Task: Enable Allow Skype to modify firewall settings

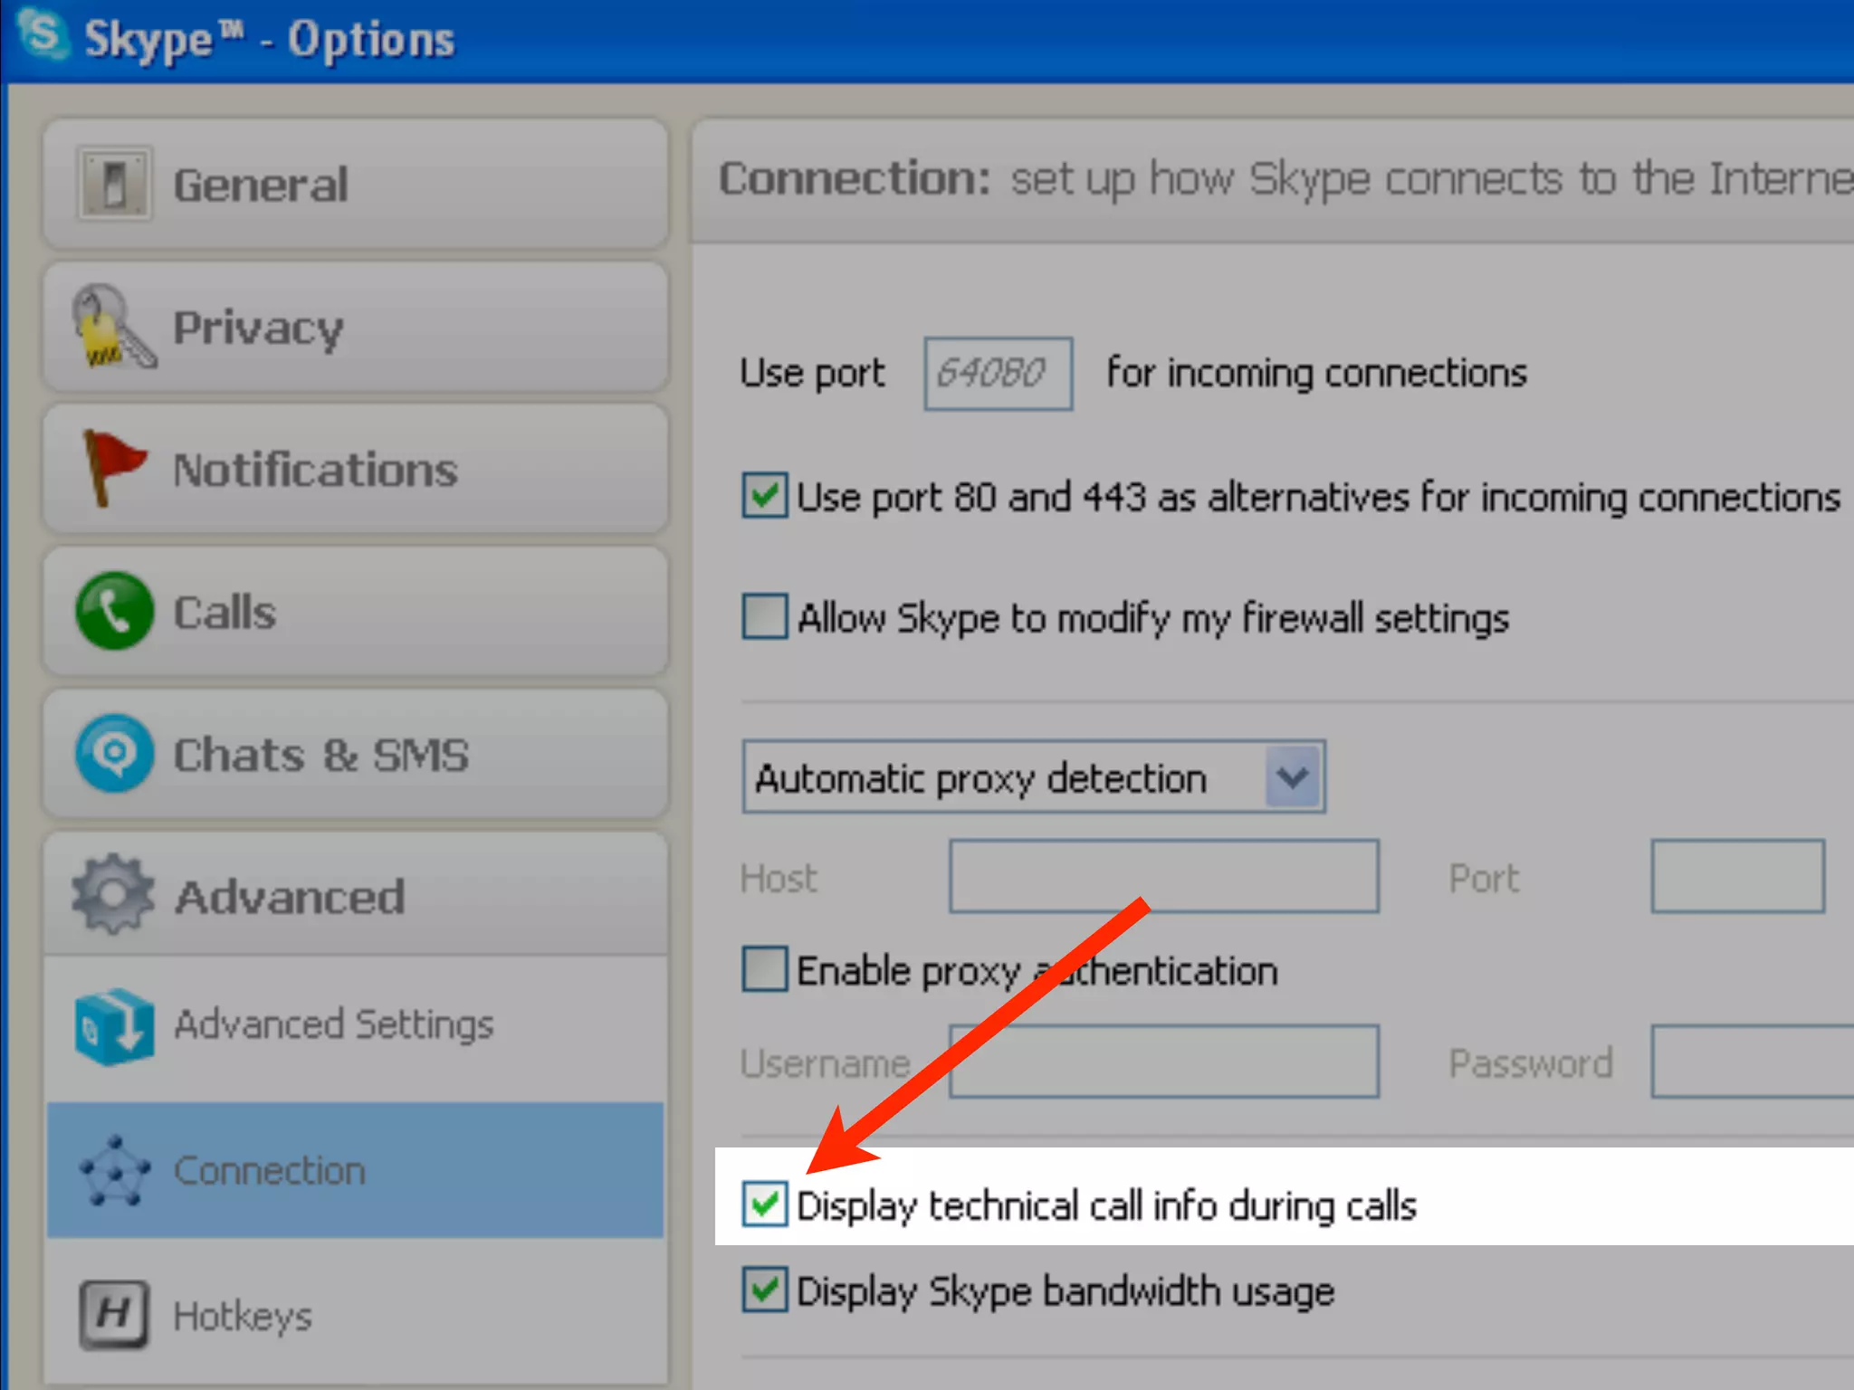Action: click(765, 616)
